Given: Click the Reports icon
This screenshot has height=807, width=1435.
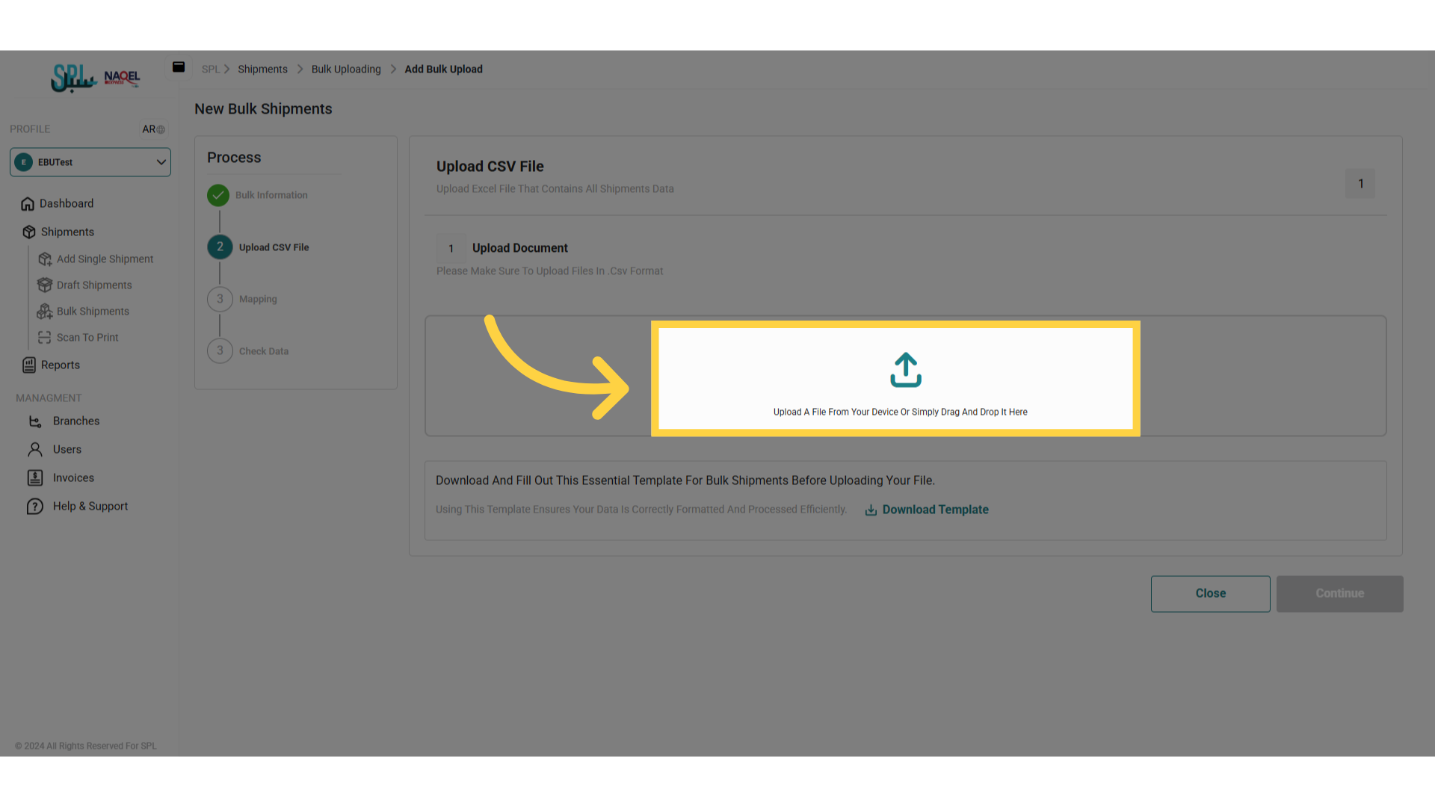Looking at the screenshot, I should click(x=29, y=365).
